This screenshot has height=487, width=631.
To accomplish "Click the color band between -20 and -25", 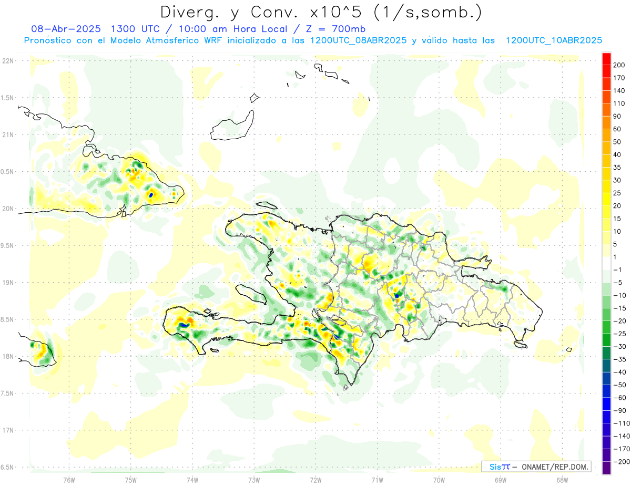I will click(x=607, y=327).
